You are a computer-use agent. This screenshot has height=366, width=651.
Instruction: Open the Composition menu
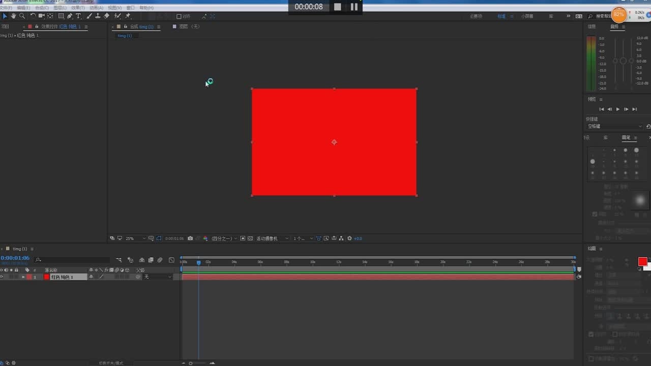coord(42,8)
